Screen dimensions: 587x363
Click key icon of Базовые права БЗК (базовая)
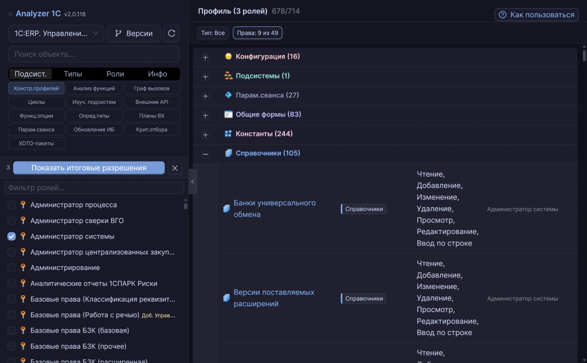(x=23, y=330)
